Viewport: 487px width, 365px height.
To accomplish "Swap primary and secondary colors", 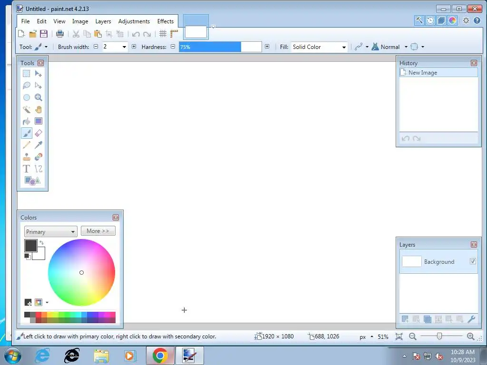I will point(42,242).
